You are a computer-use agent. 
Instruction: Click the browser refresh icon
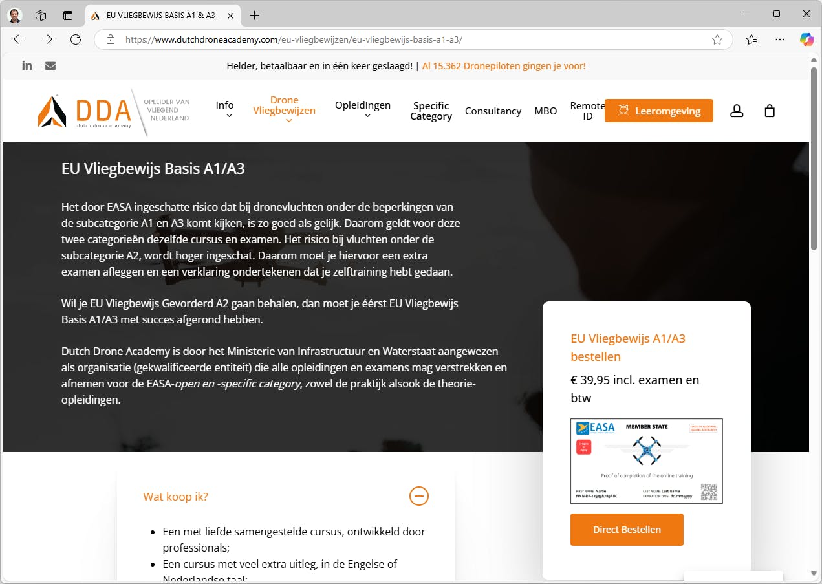coord(76,39)
